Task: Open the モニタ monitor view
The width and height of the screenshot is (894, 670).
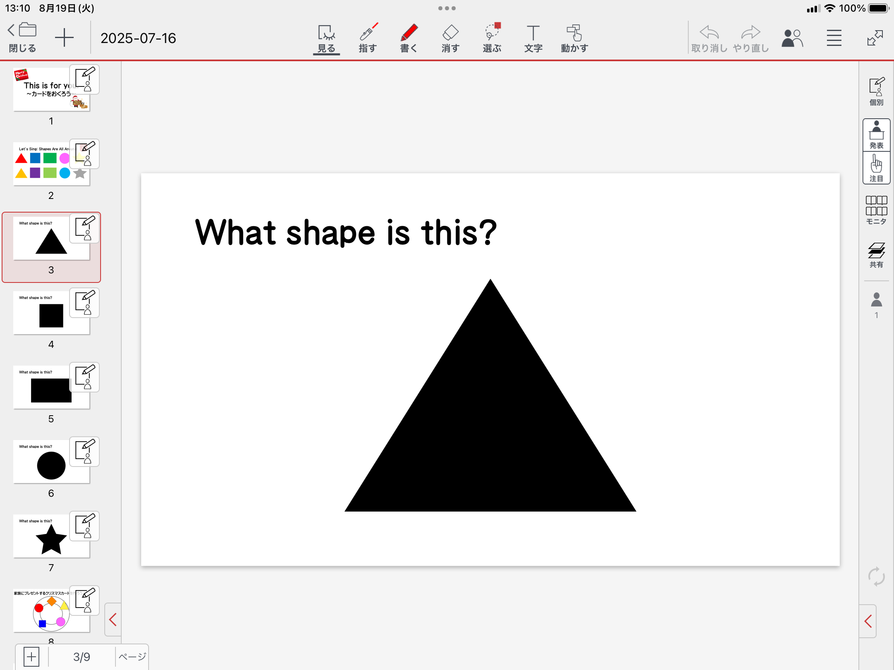Action: coord(876,210)
